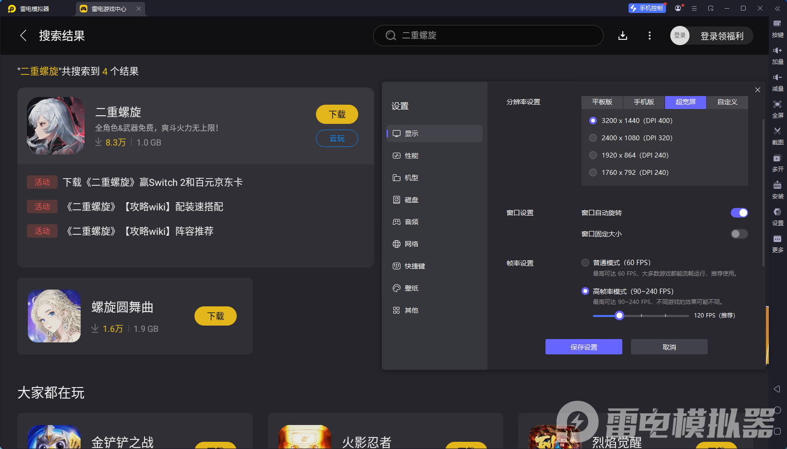Open 显示 settings section
This screenshot has width=787, height=449.
coord(435,133)
